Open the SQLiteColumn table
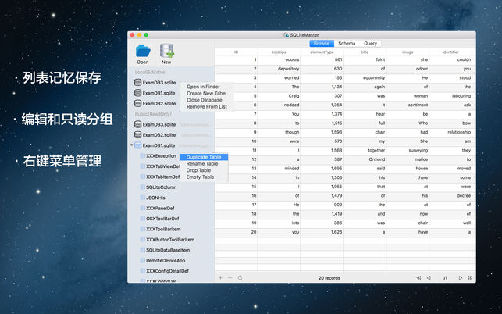The width and height of the screenshot is (502, 314). [x=162, y=187]
